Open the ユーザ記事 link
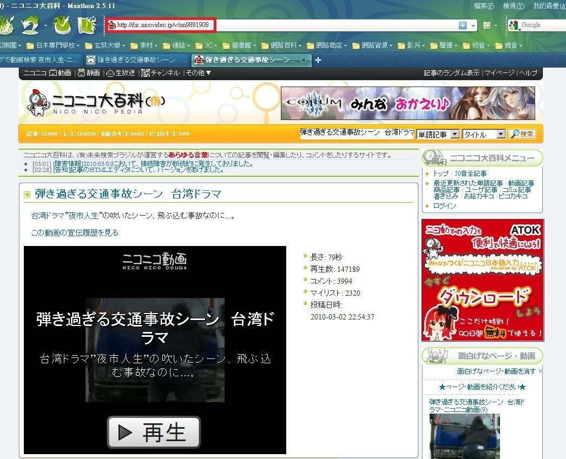 (481, 190)
